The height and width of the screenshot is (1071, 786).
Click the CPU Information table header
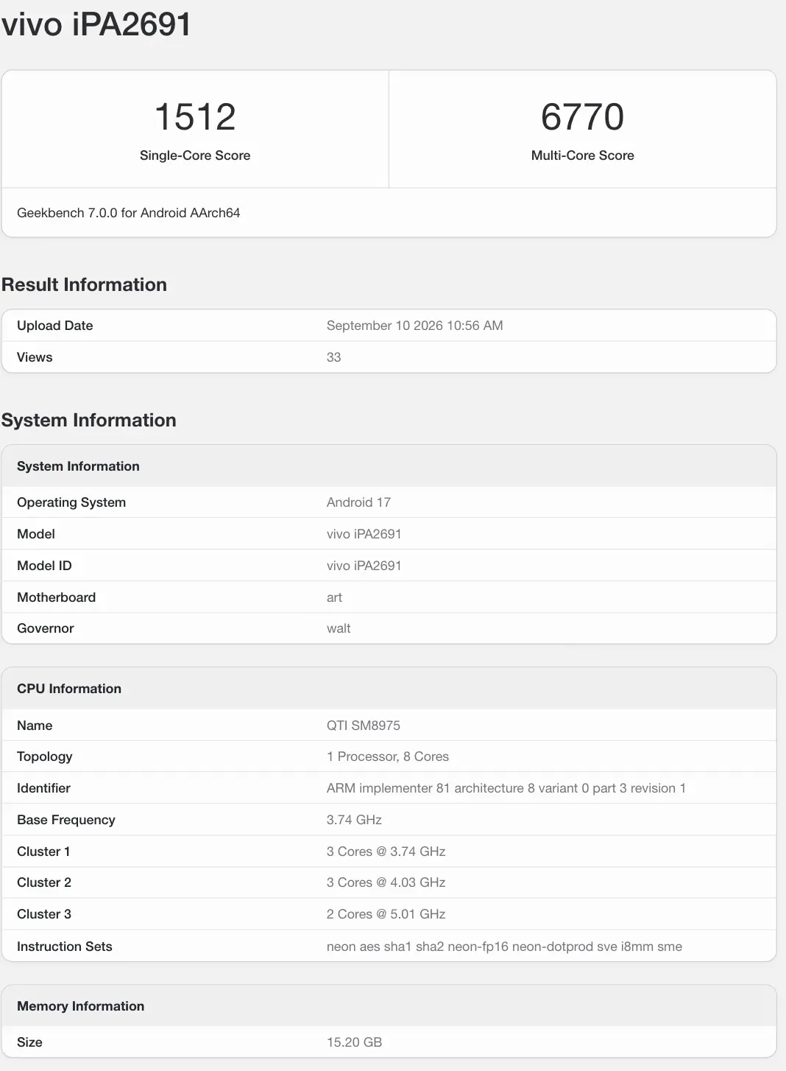pos(69,689)
